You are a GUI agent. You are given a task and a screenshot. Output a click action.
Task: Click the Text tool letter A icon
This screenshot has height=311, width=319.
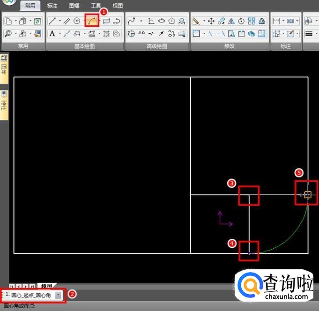(x=52, y=34)
